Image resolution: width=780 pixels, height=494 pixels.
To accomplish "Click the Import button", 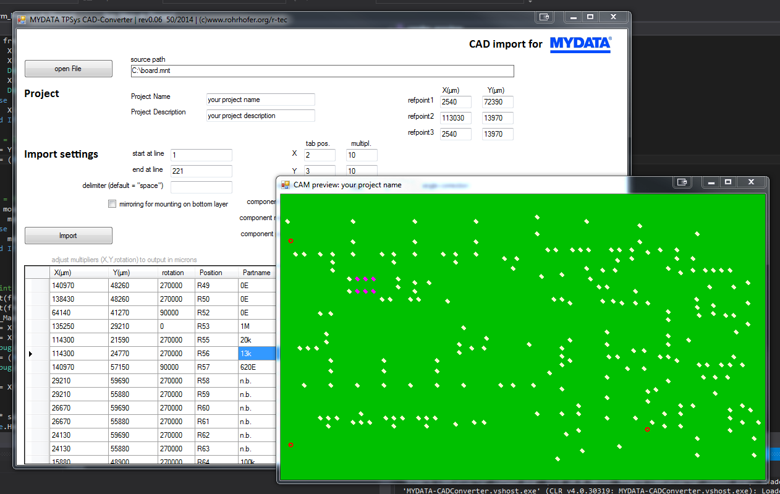I will 69,236.
